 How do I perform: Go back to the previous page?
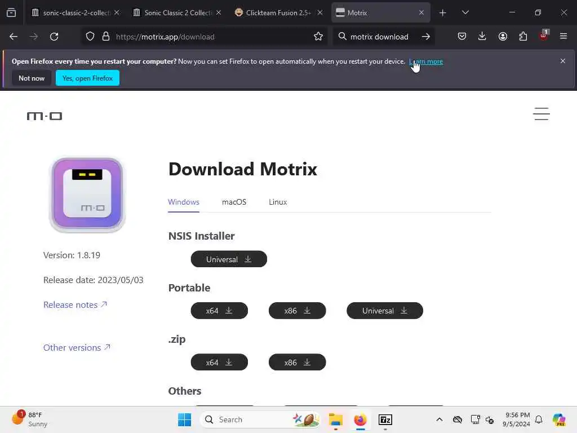(14, 37)
